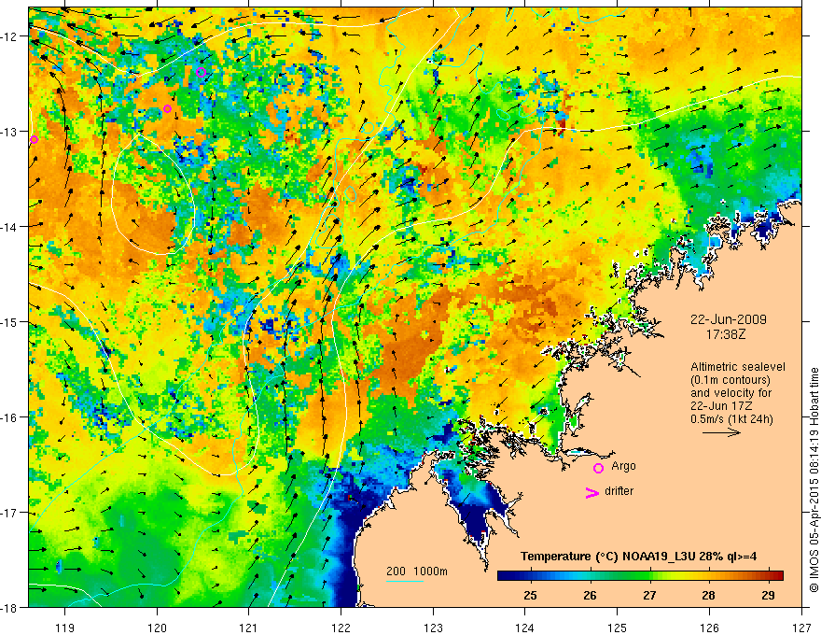
Task: Click the Argo float marker at the map's left edge
Action: point(34,140)
